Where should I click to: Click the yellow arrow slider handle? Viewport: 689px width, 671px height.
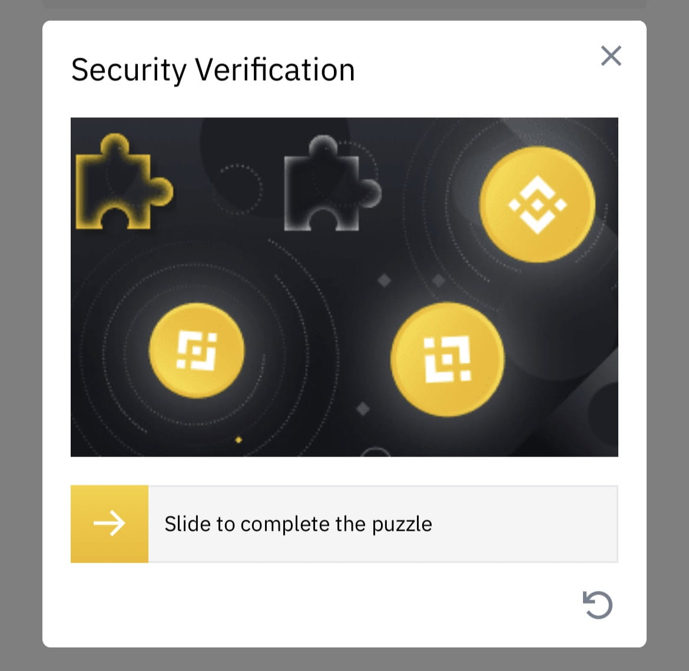click(110, 524)
